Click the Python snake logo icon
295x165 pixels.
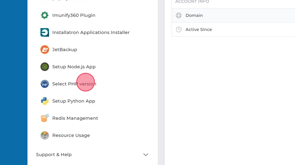[x=45, y=101]
